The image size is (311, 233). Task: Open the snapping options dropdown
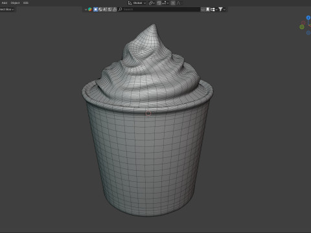coord(165,3)
